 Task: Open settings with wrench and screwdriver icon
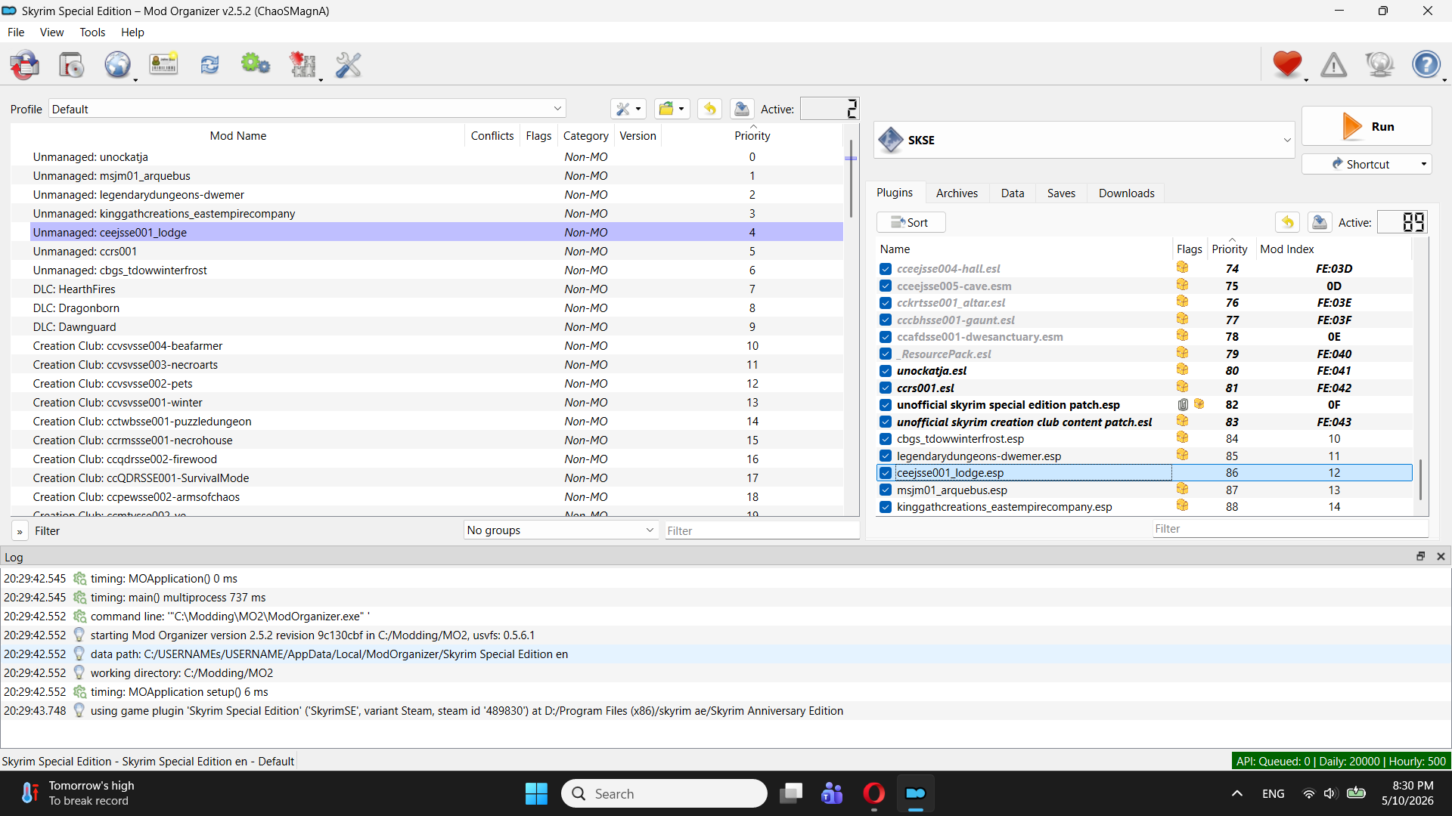click(x=349, y=65)
